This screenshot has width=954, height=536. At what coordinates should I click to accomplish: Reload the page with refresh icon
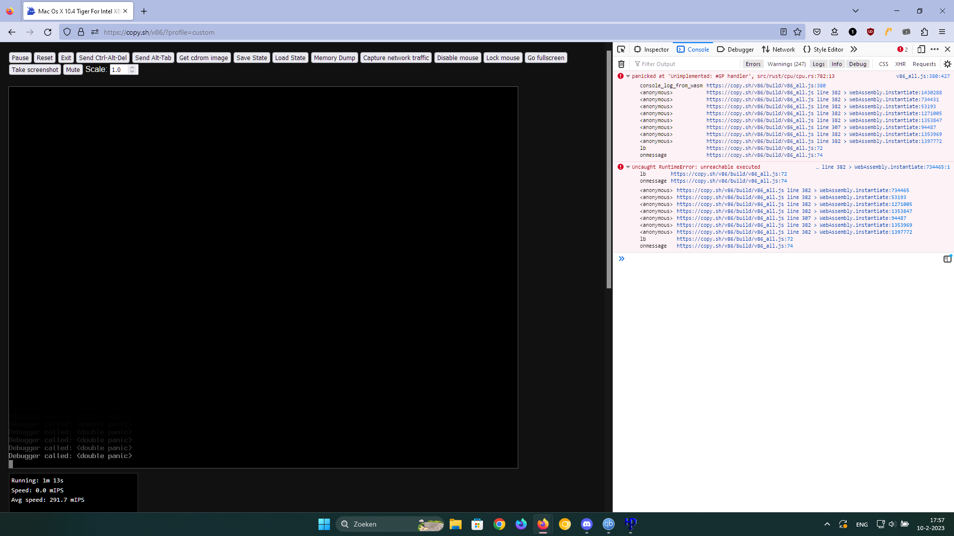[x=48, y=32]
